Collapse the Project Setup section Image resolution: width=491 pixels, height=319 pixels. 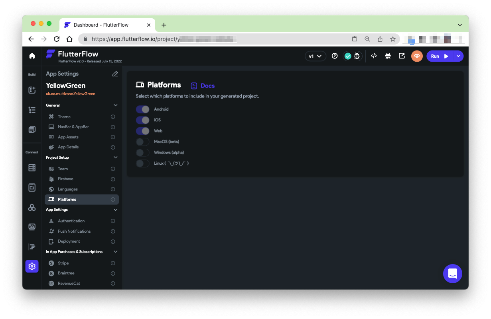116,158
